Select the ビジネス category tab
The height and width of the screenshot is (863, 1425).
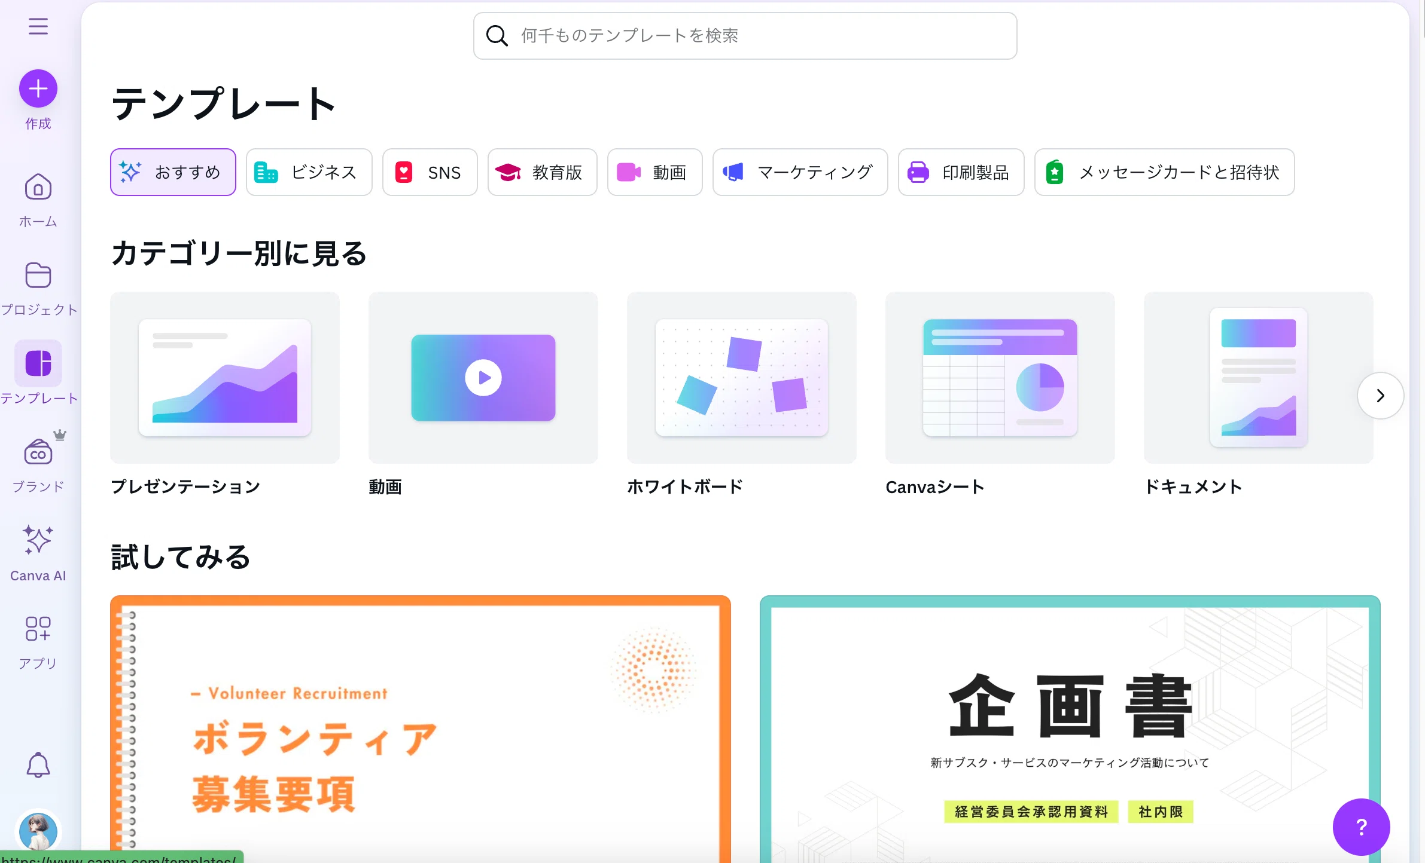point(309,172)
